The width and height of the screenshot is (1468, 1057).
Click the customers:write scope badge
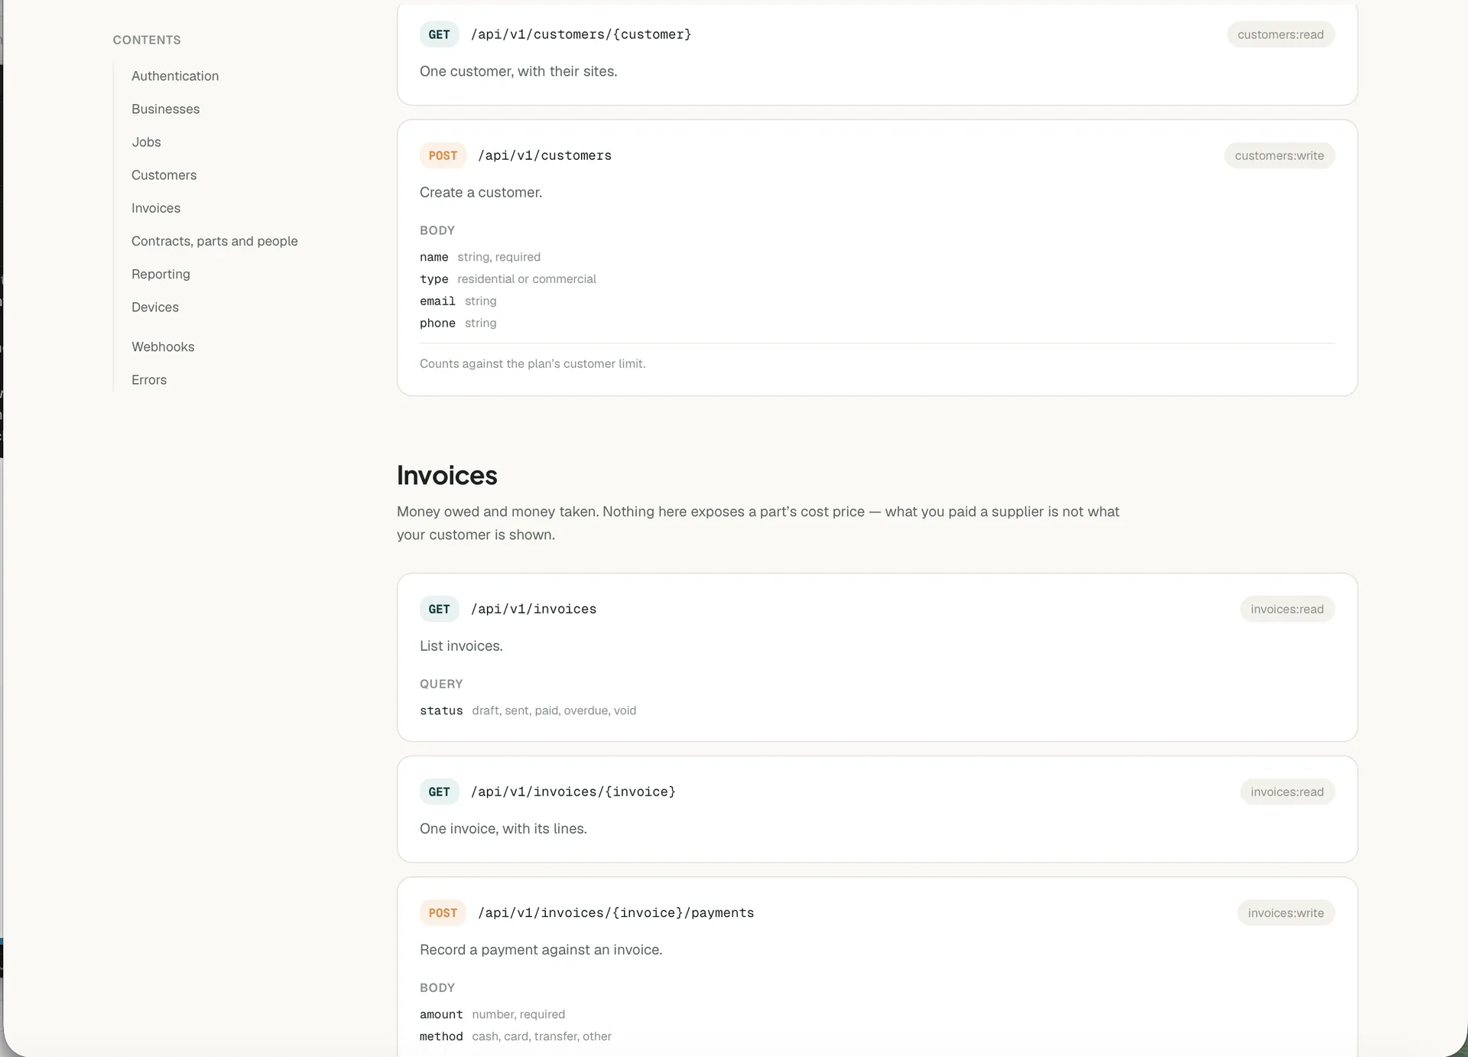(1279, 155)
